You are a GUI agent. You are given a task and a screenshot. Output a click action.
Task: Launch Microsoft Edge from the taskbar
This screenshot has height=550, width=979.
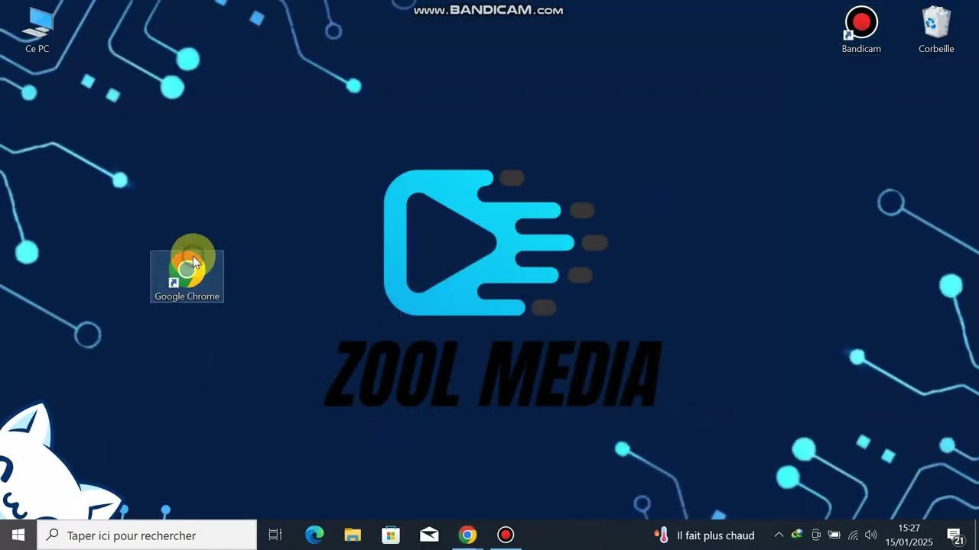point(314,535)
